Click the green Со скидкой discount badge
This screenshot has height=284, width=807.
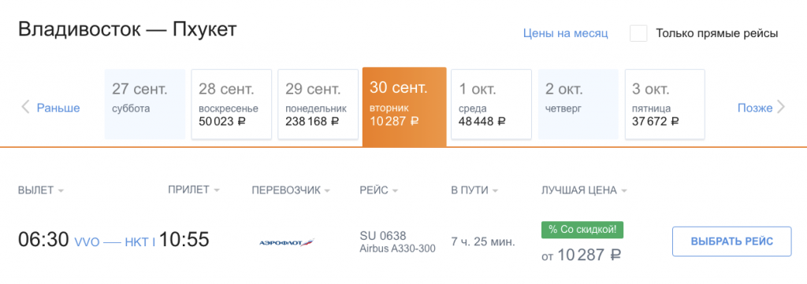582,230
